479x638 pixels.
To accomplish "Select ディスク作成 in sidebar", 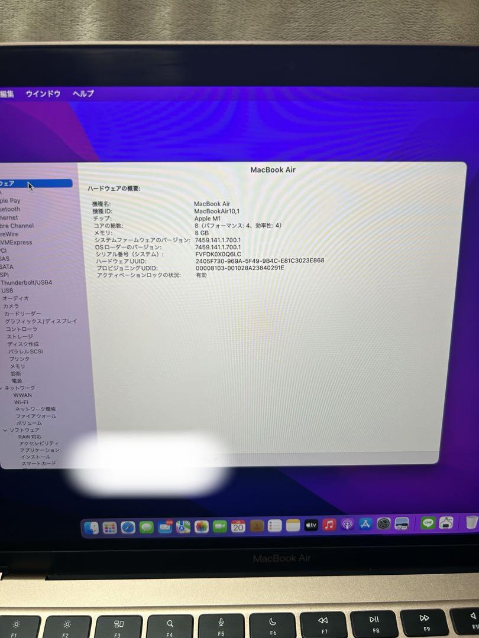I will pos(23,344).
